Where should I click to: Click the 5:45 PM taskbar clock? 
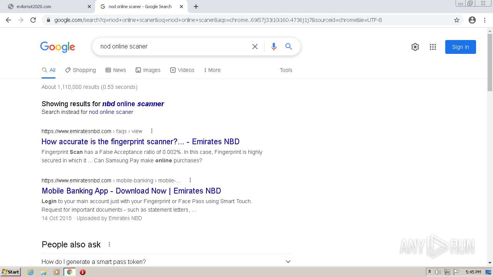473,272
